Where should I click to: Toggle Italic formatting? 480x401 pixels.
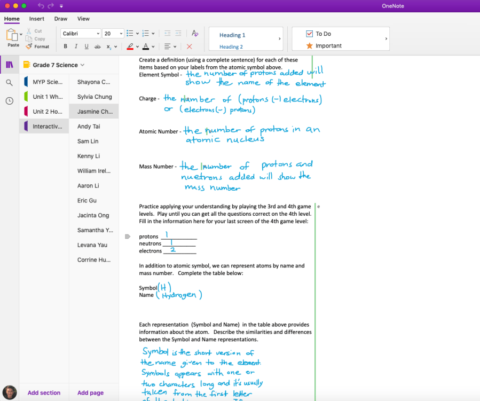point(76,46)
